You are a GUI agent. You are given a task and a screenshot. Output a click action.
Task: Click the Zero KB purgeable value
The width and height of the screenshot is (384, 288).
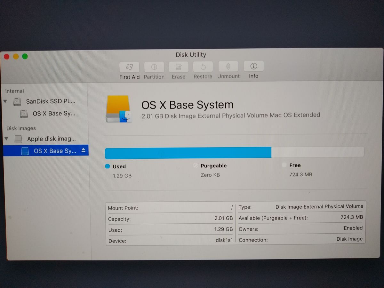tap(210, 175)
